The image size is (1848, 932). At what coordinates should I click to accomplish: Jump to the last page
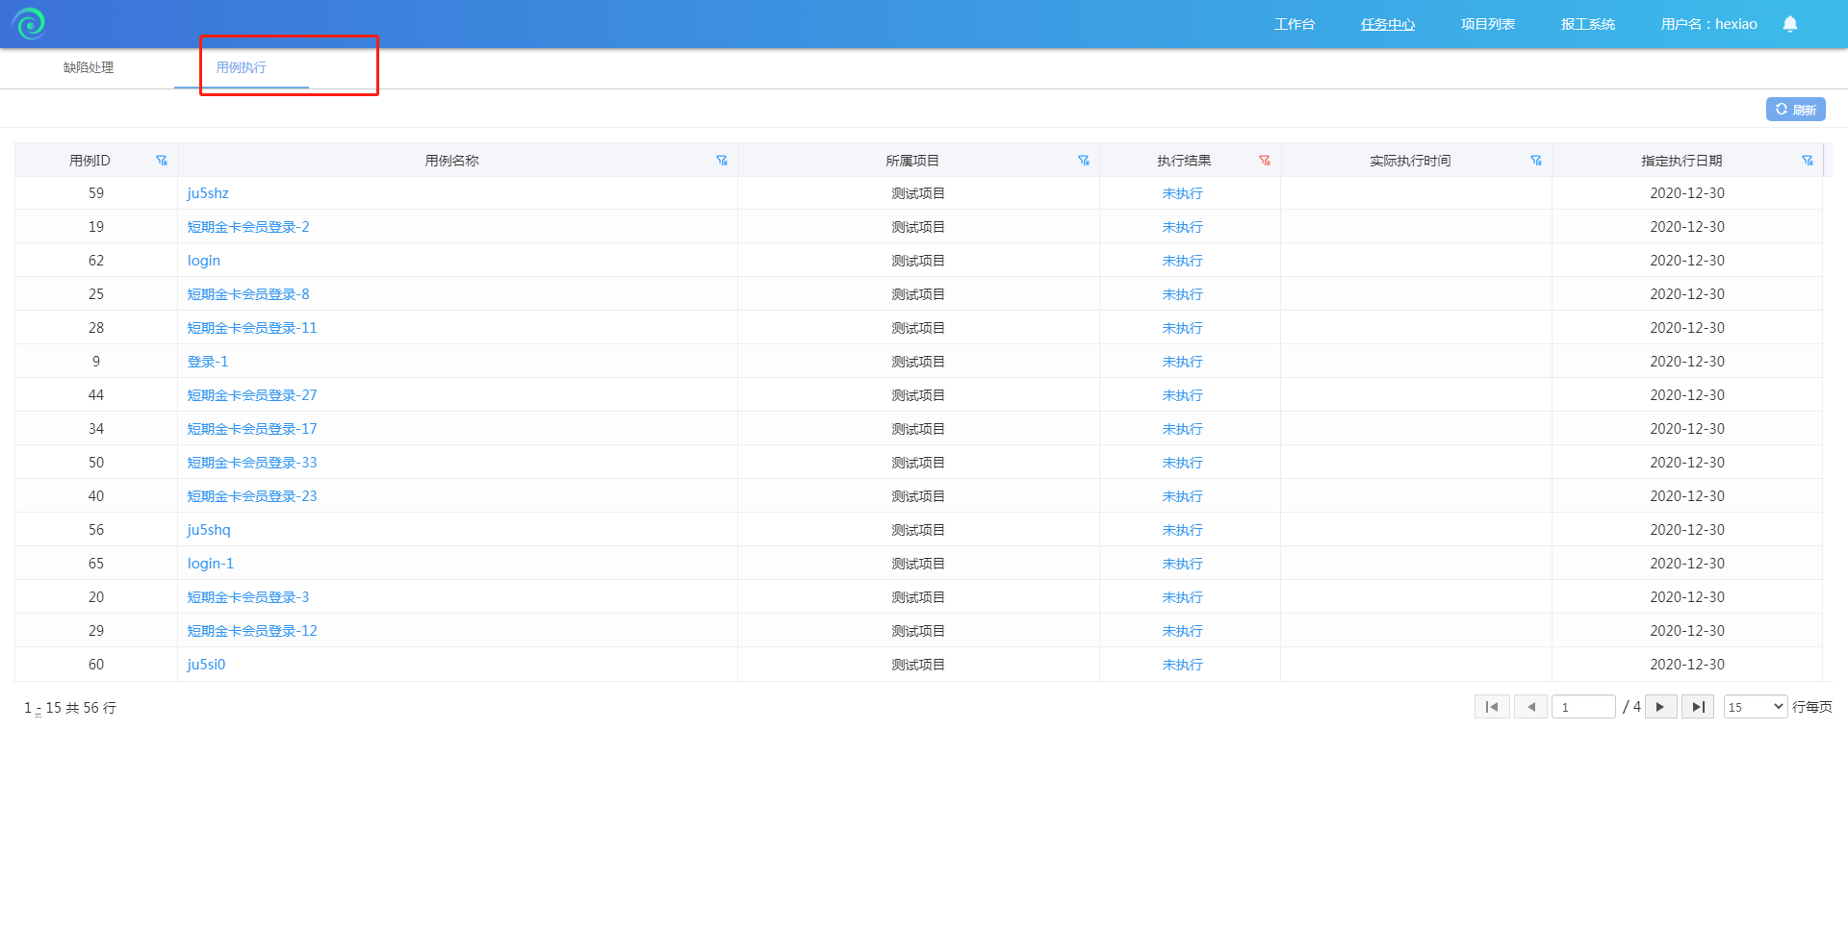1698,707
